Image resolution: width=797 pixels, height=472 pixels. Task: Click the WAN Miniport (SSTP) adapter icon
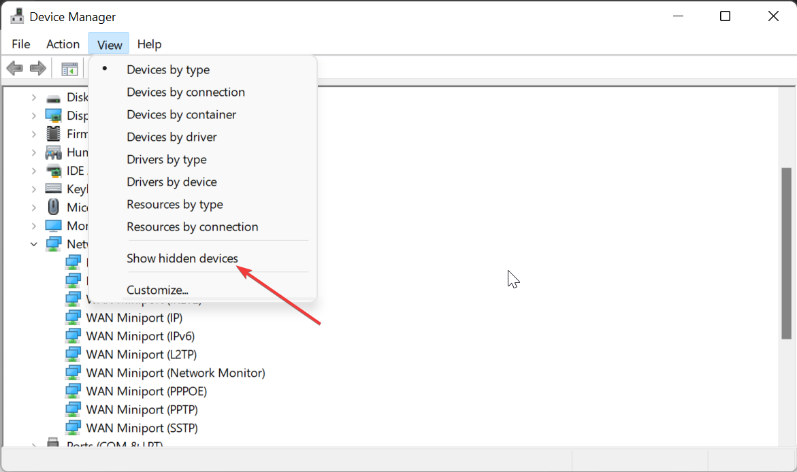tap(73, 428)
